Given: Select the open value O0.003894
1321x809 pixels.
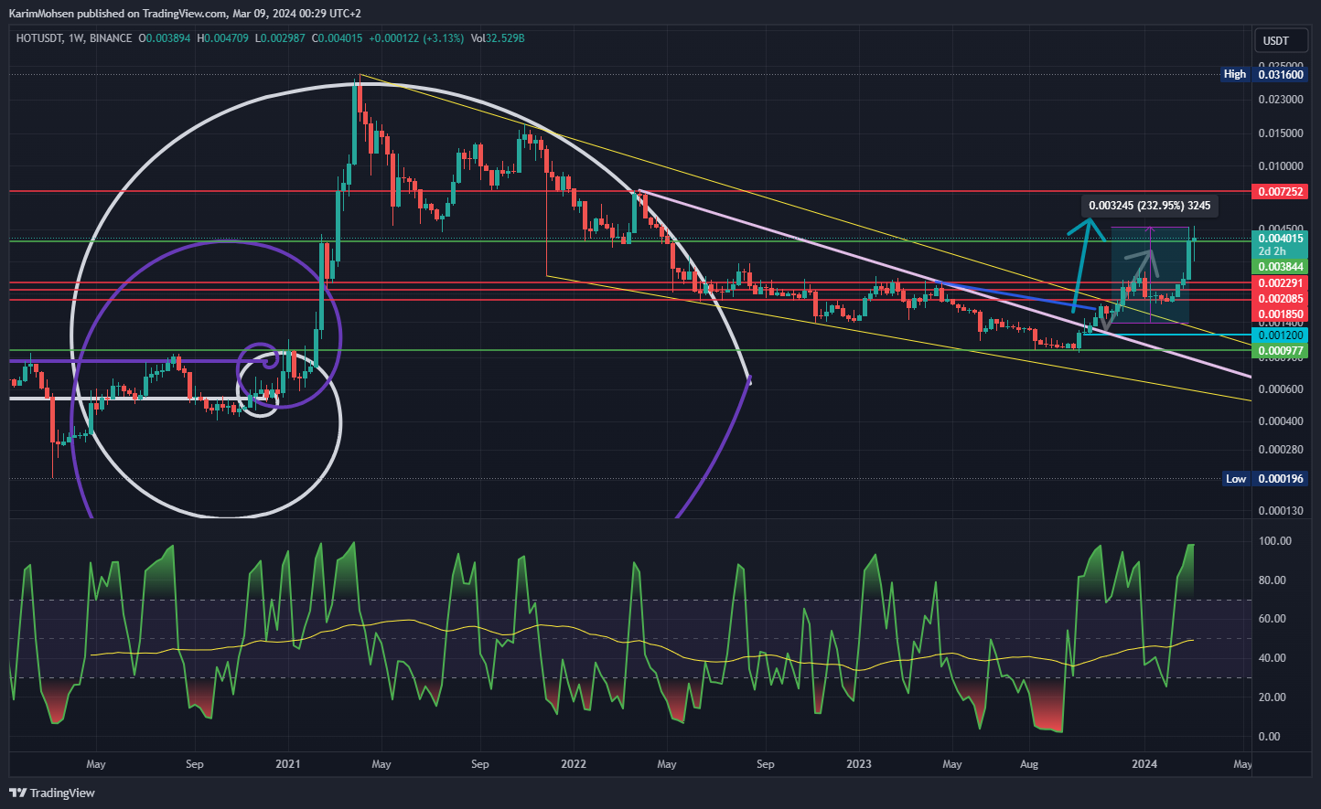Looking at the screenshot, I should click(165, 38).
